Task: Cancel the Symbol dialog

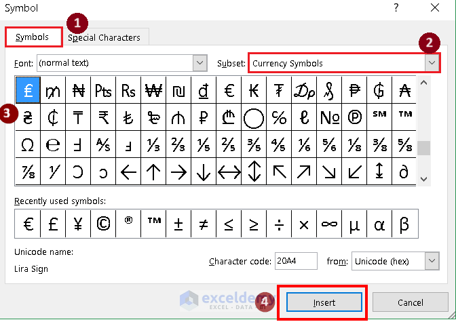Action: (x=410, y=302)
